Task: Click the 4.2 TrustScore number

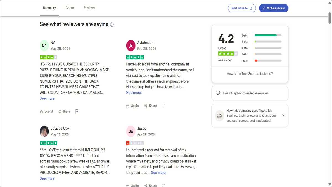Action: [226, 39]
